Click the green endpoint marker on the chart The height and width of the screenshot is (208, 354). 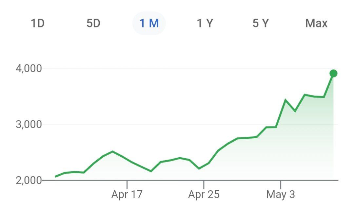[x=333, y=73]
